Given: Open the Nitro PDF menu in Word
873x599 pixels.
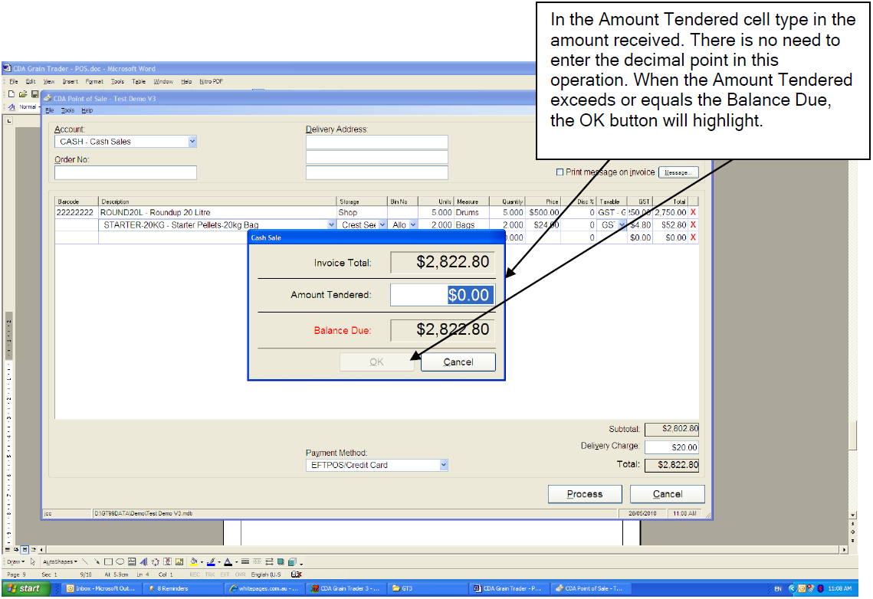Looking at the screenshot, I should click(211, 81).
